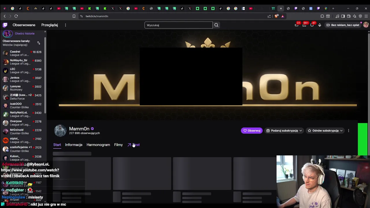Click the purple Obserwuj follow button
Viewport: 370px width, 208px height.
pyautogui.click(x=251, y=131)
